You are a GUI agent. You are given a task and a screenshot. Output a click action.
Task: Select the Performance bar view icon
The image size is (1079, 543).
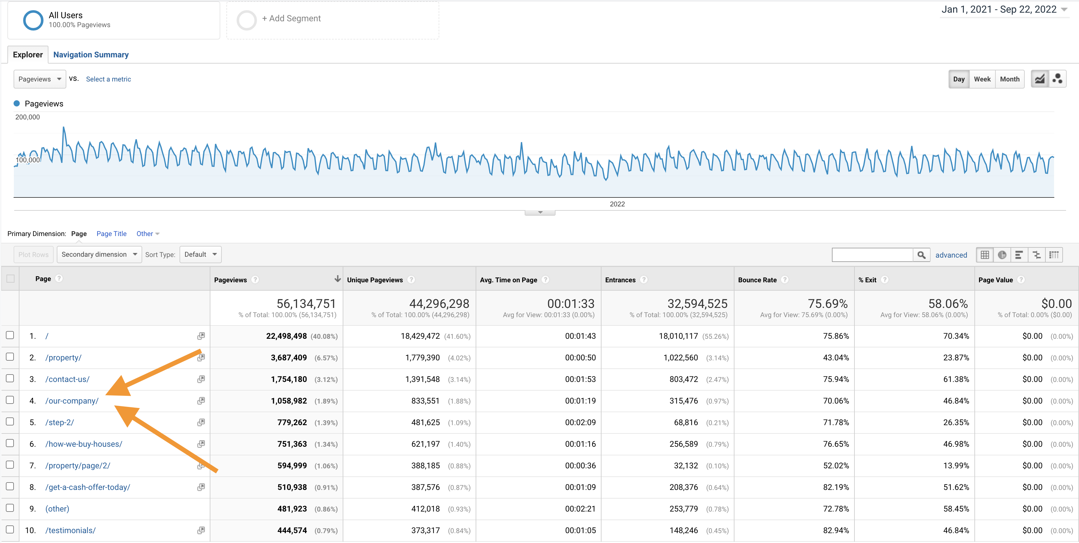click(1019, 255)
